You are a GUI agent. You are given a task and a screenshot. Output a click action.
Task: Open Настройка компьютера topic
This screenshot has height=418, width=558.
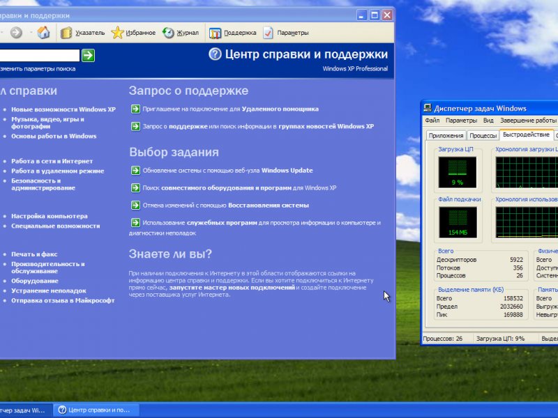[49, 216]
